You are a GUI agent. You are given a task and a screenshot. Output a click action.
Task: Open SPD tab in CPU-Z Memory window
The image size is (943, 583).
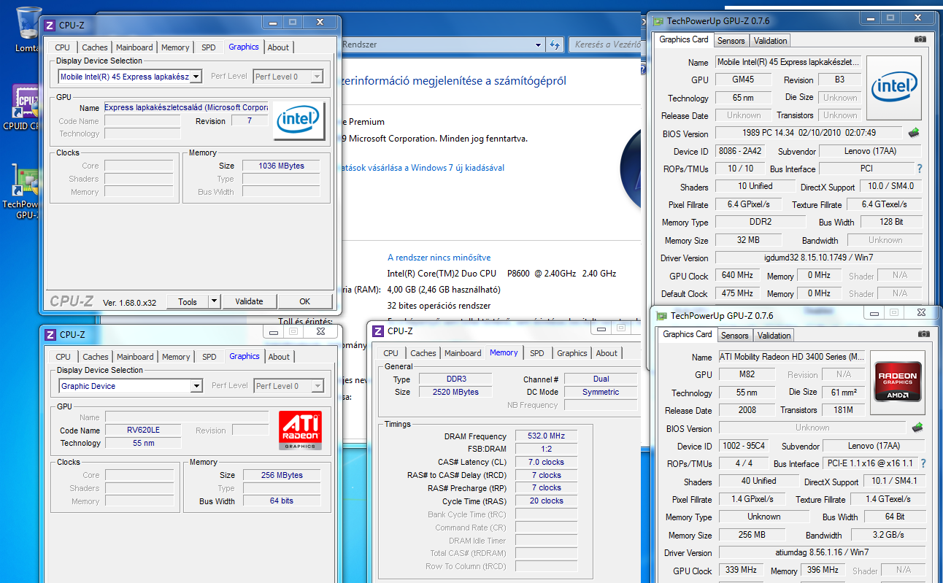537,353
